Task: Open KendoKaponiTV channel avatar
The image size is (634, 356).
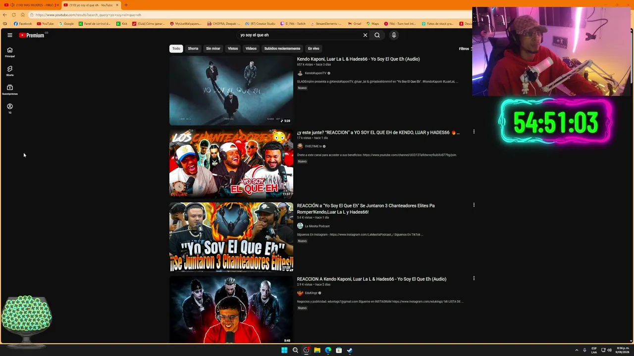Action: pyautogui.click(x=300, y=73)
